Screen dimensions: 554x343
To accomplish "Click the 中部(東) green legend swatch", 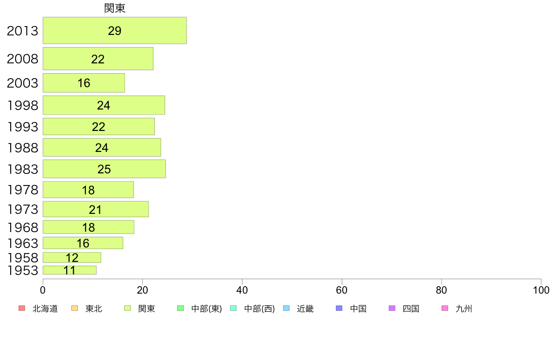I will tap(180, 309).
